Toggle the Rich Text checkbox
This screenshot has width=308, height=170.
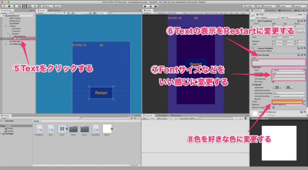click(x=273, y=82)
